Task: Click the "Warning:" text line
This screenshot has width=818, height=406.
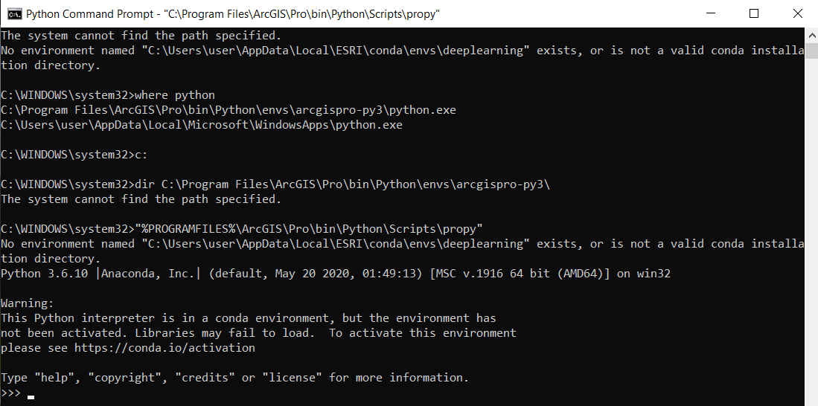Action: coord(28,303)
